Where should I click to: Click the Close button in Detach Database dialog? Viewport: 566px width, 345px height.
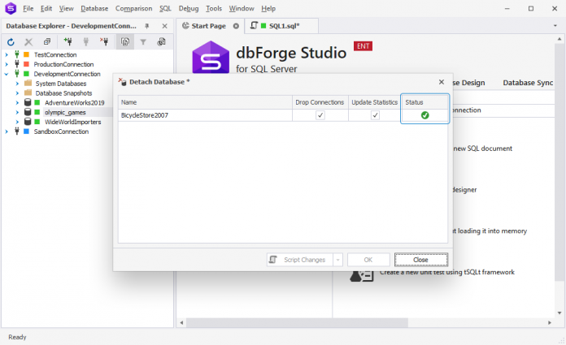click(x=421, y=260)
